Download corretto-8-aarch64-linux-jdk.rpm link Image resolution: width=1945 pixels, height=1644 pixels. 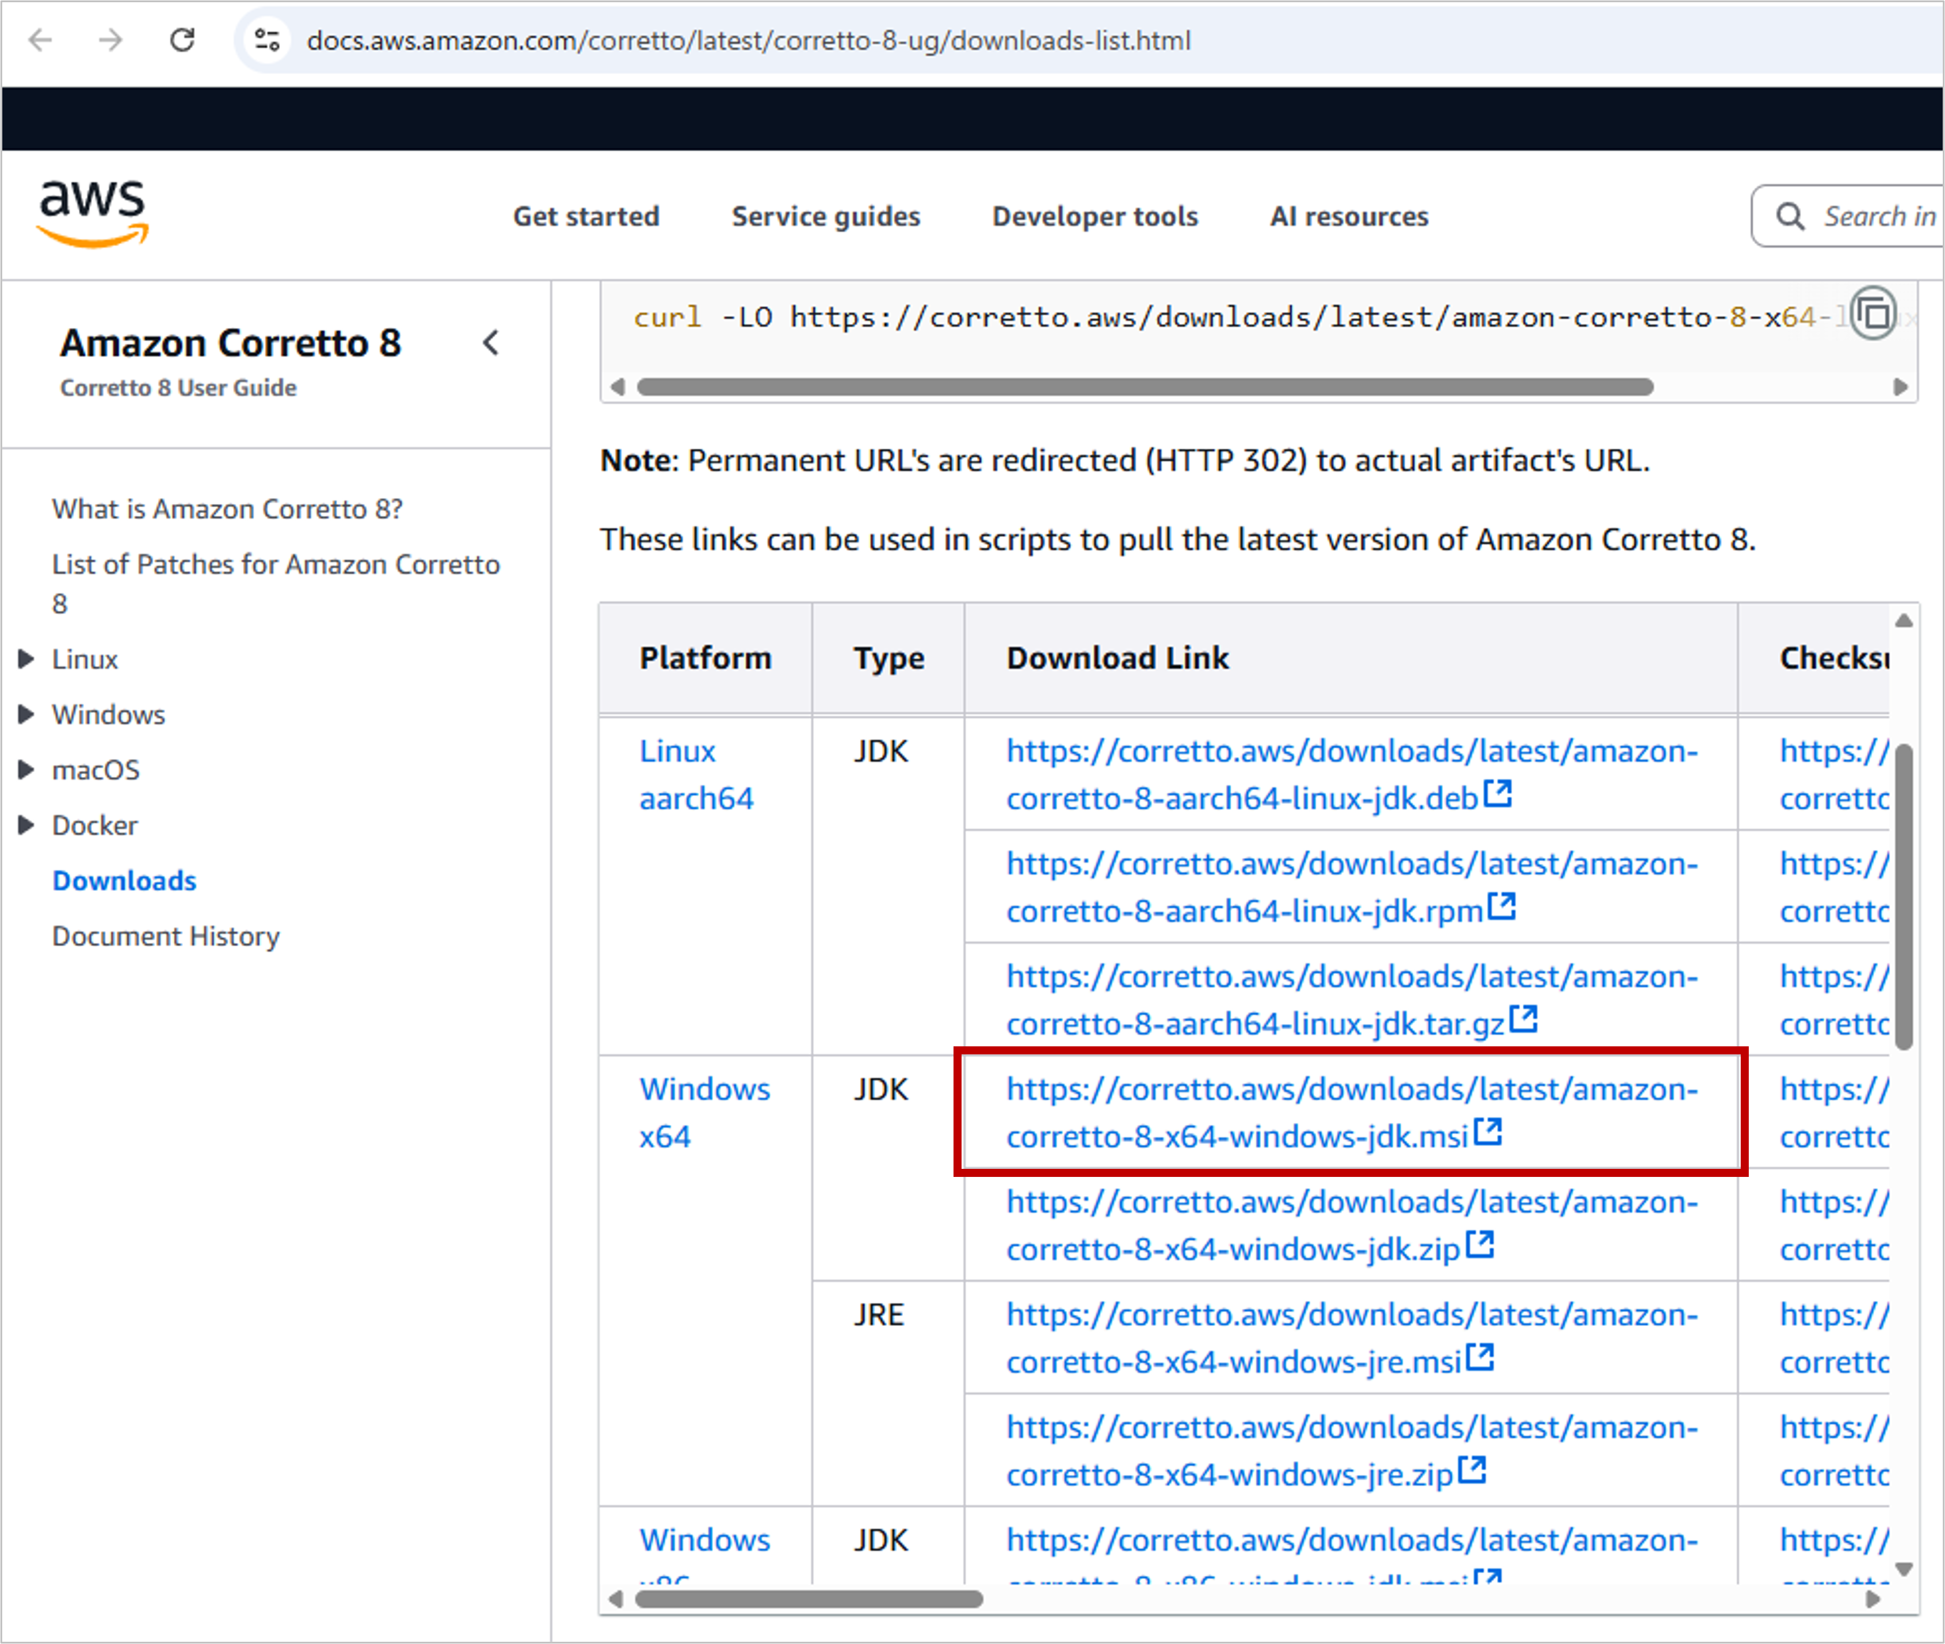click(1351, 887)
